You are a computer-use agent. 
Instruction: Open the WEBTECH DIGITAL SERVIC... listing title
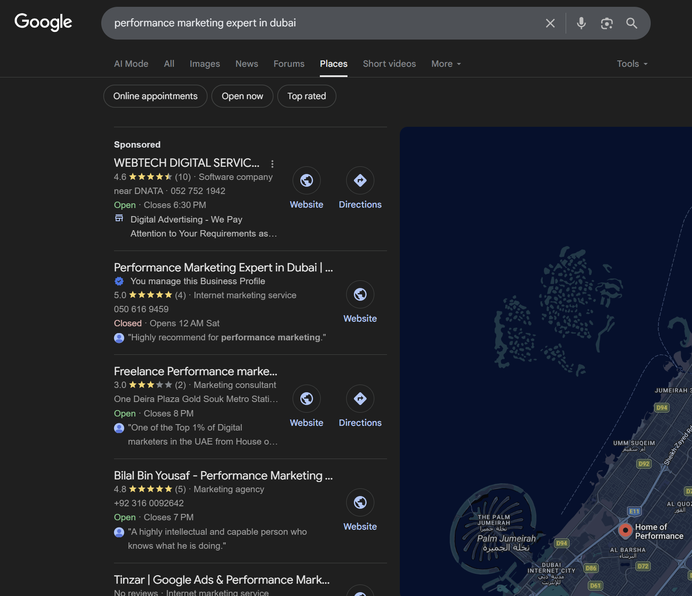pos(187,163)
